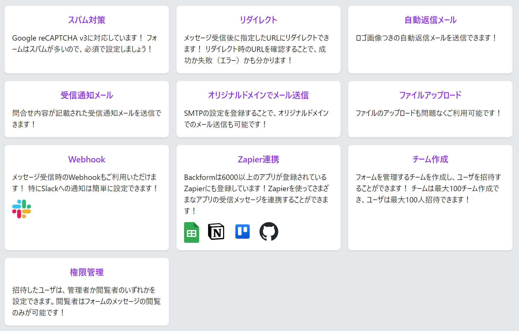Click the Trello logo icon
Screen dimensions: 519x331
pos(242,232)
